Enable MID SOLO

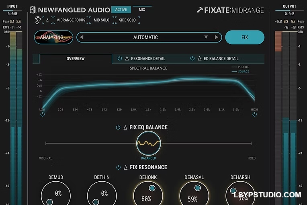coord(101,20)
